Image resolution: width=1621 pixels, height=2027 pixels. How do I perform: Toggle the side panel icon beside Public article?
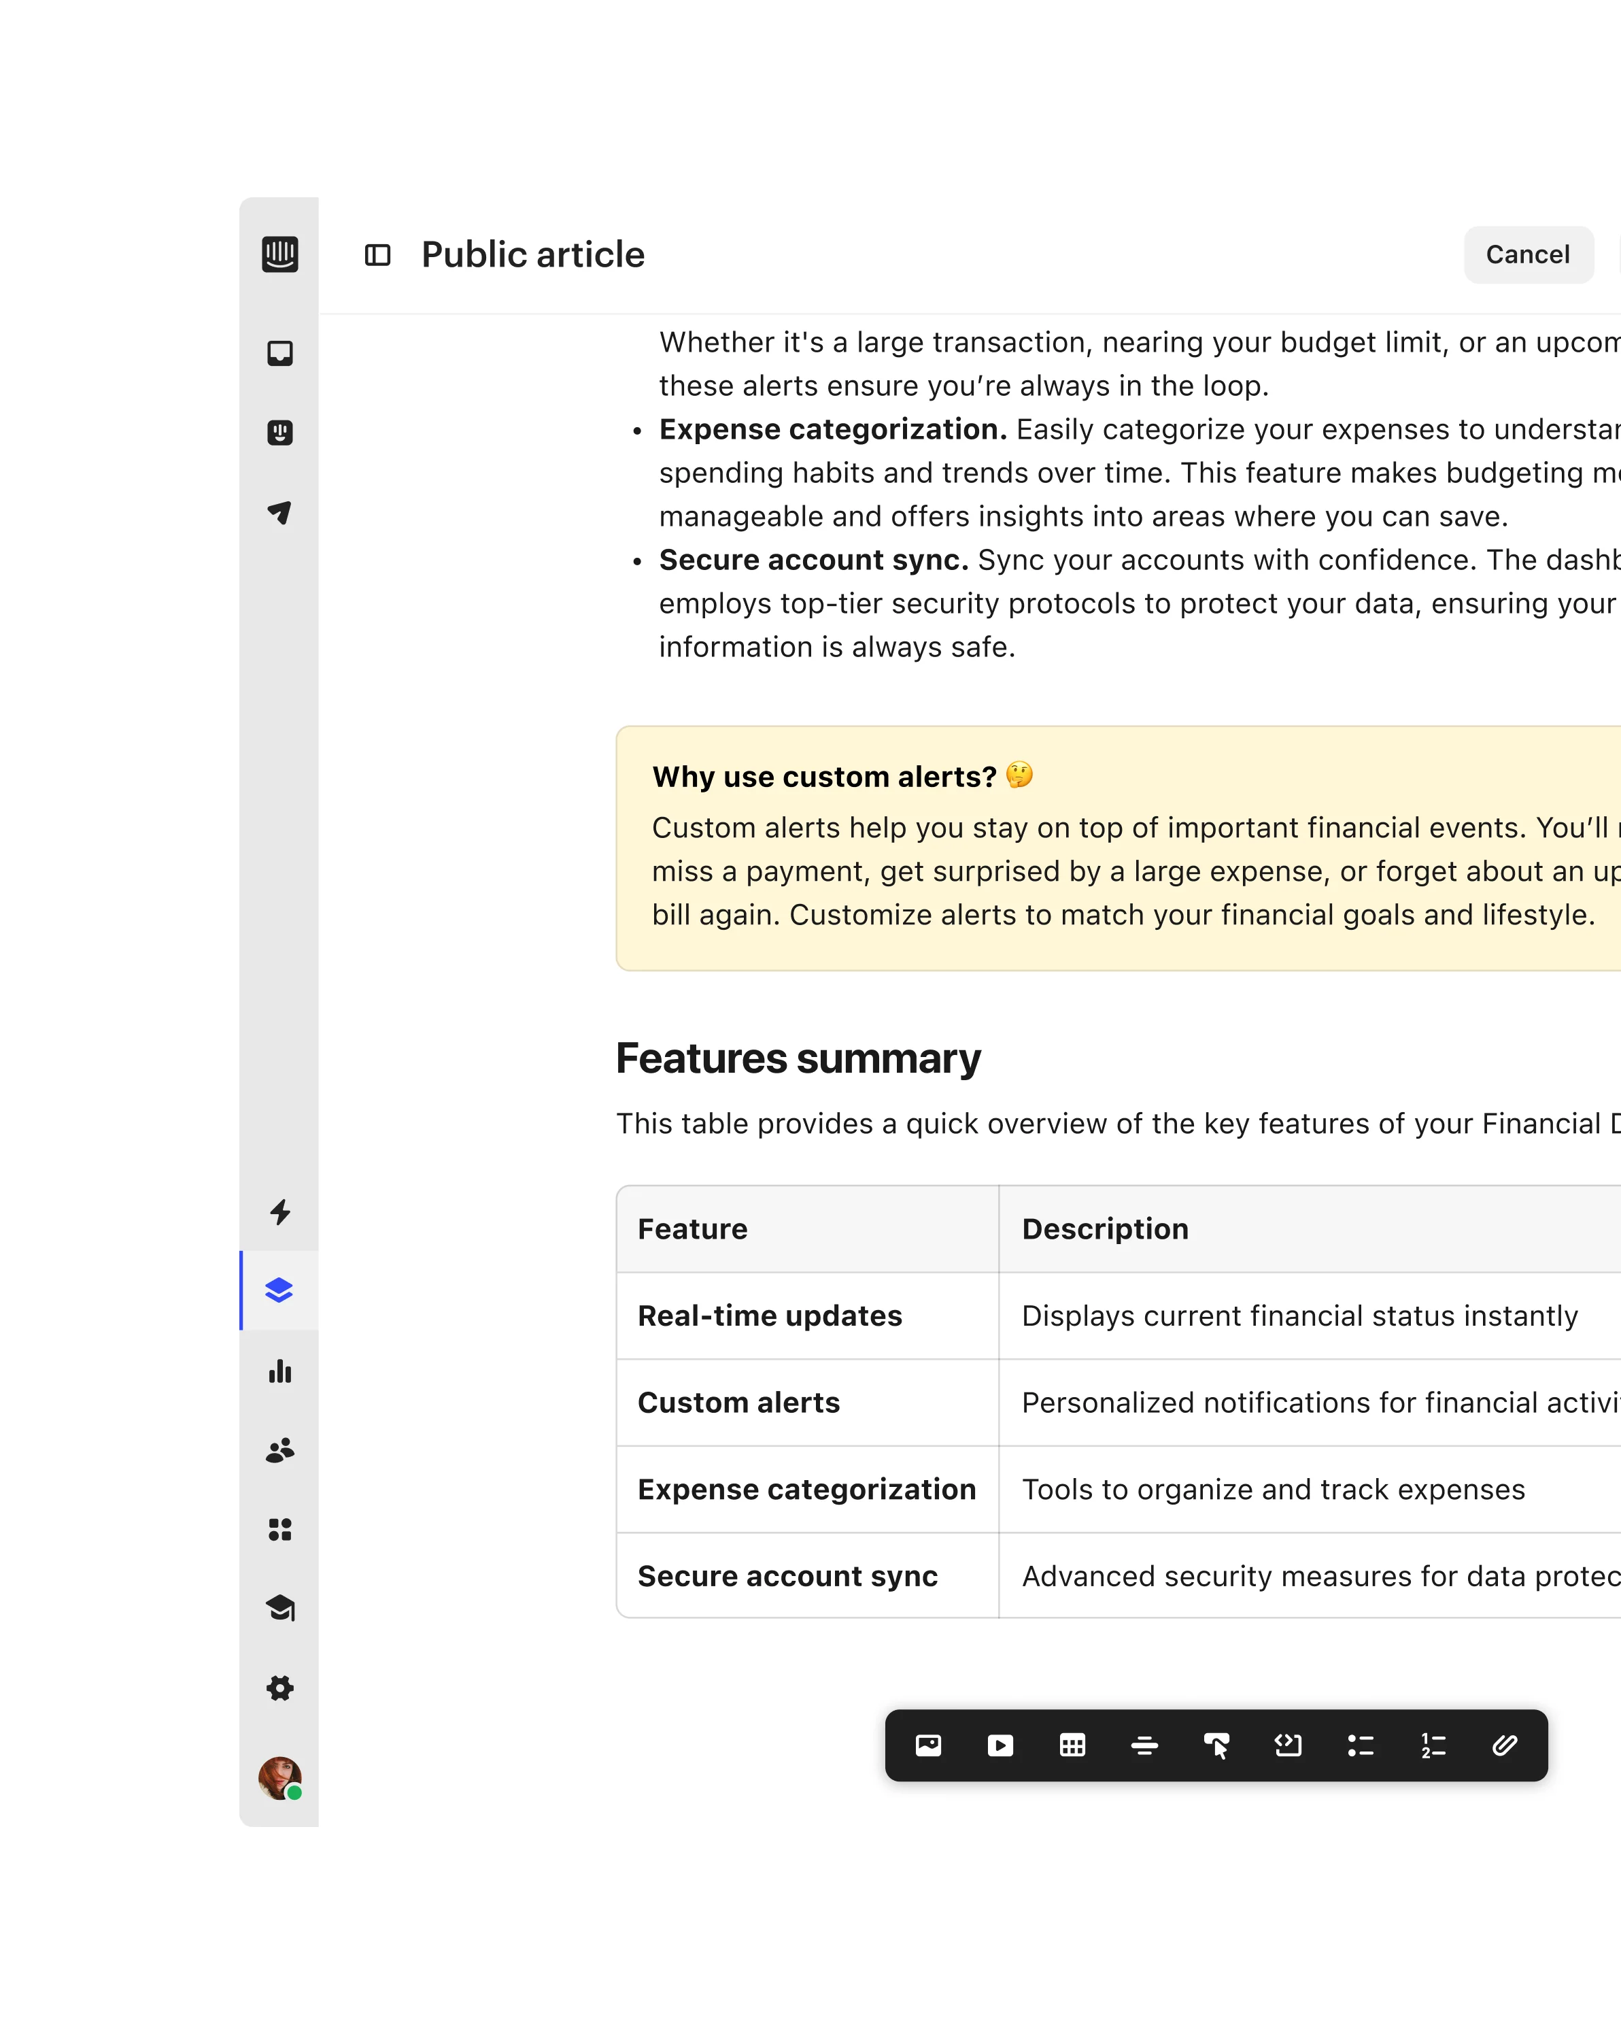pos(378,255)
